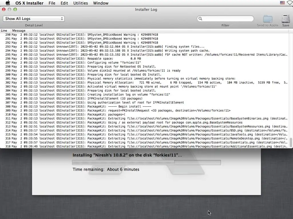Select log line 308 Begin install
The image size is (293, 219).
[x=144, y=107]
